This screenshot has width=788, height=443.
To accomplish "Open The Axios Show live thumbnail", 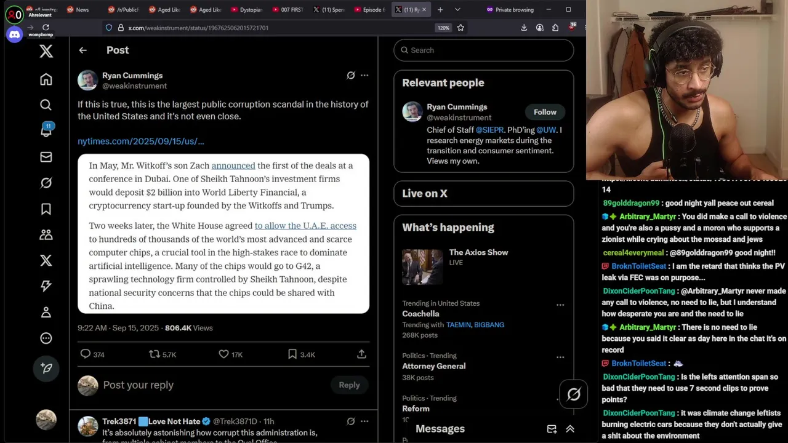I will 422,267.
